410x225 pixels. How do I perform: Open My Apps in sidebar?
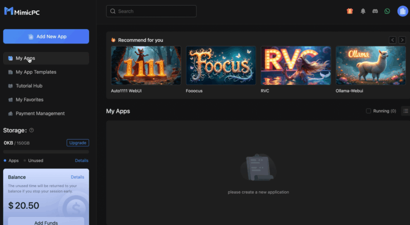coord(46,58)
